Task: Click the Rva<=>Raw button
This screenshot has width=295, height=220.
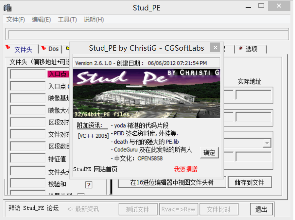Action: click(179, 209)
